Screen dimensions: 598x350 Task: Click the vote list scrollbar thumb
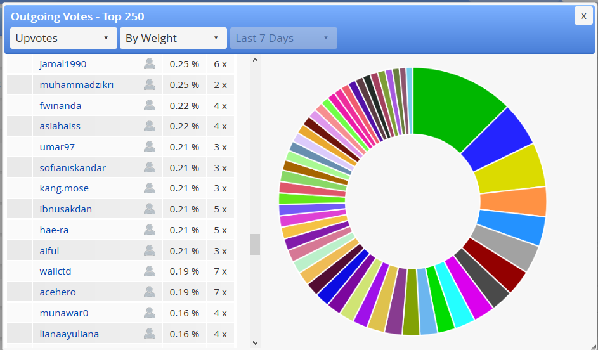point(255,244)
